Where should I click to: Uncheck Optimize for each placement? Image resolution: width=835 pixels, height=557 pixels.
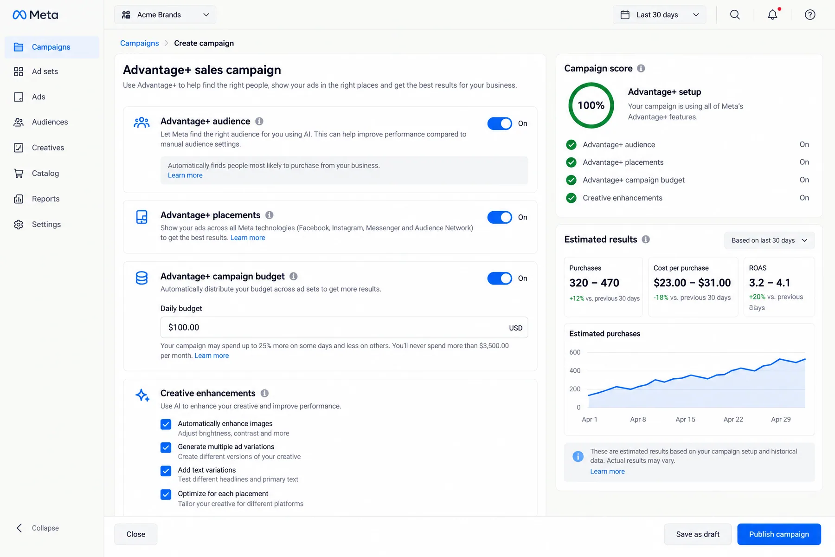pyautogui.click(x=166, y=494)
